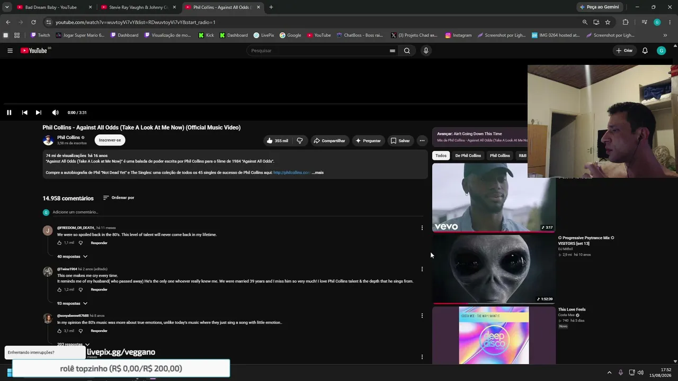Go to the YouTube home via logo
Image resolution: width=678 pixels, height=381 pixels.
coord(34,51)
